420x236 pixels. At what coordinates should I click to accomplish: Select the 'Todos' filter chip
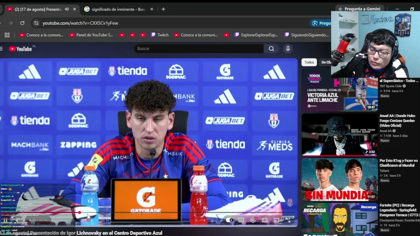click(x=309, y=62)
